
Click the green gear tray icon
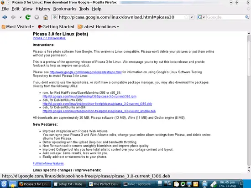click(x=183, y=184)
